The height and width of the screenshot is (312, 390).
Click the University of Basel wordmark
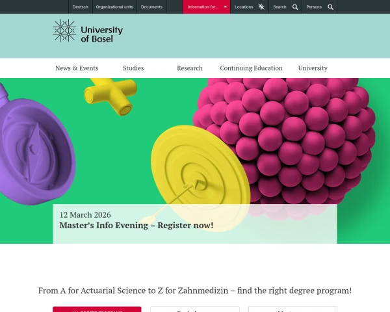click(x=102, y=34)
